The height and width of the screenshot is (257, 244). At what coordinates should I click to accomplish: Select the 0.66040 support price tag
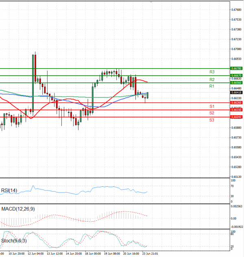[236, 117]
